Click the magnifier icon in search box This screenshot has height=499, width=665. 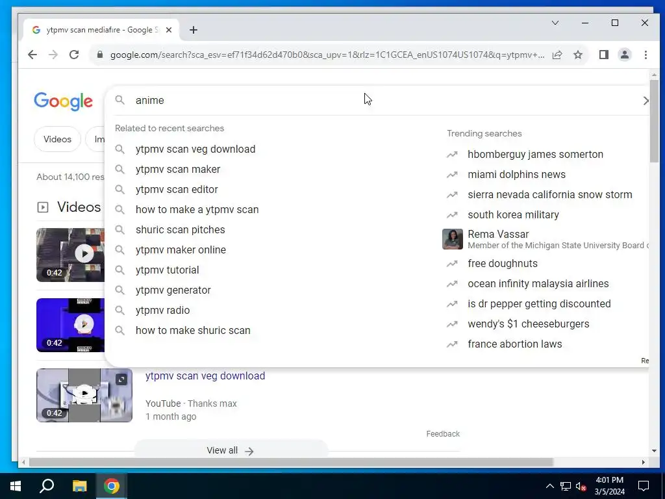tap(120, 100)
